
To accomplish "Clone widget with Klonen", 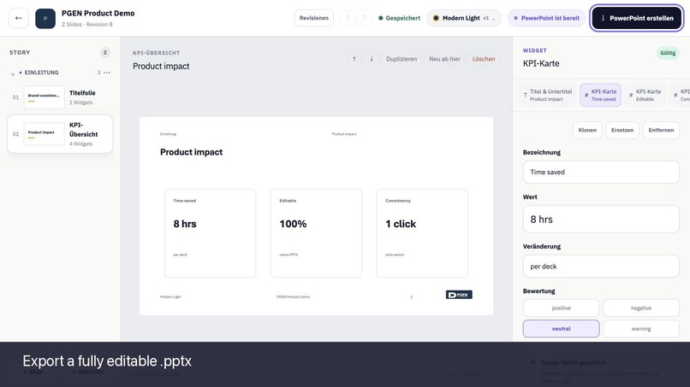I will pyautogui.click(x=587, y=130).
